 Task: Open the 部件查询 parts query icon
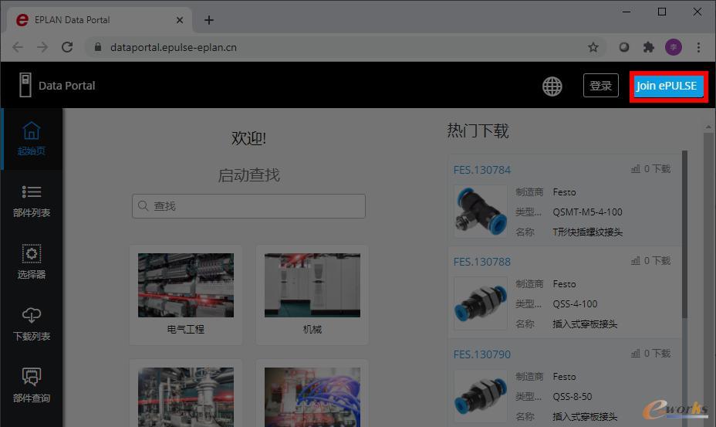coord(31,377)
